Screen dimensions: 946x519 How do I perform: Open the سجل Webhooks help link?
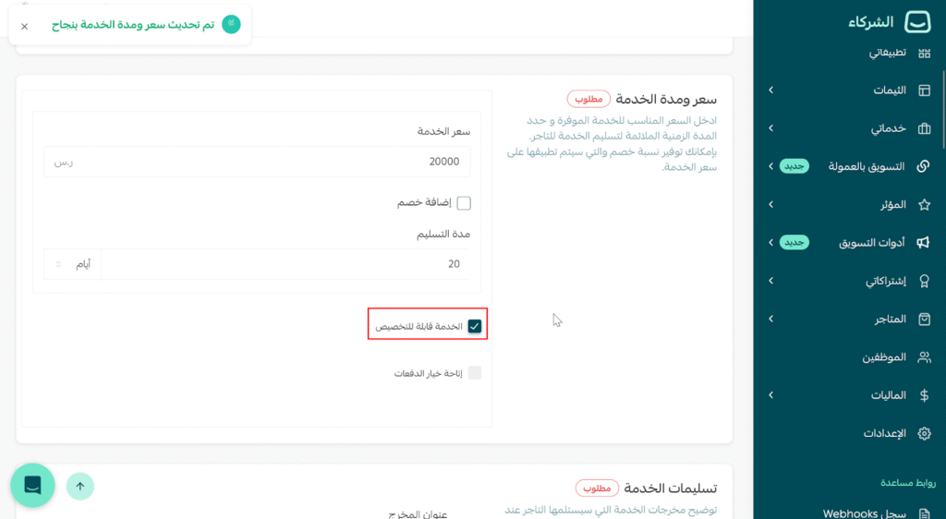864,513
